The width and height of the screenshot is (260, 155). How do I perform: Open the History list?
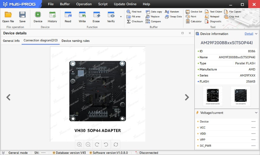pyautogui.click(x=52, y=17)
